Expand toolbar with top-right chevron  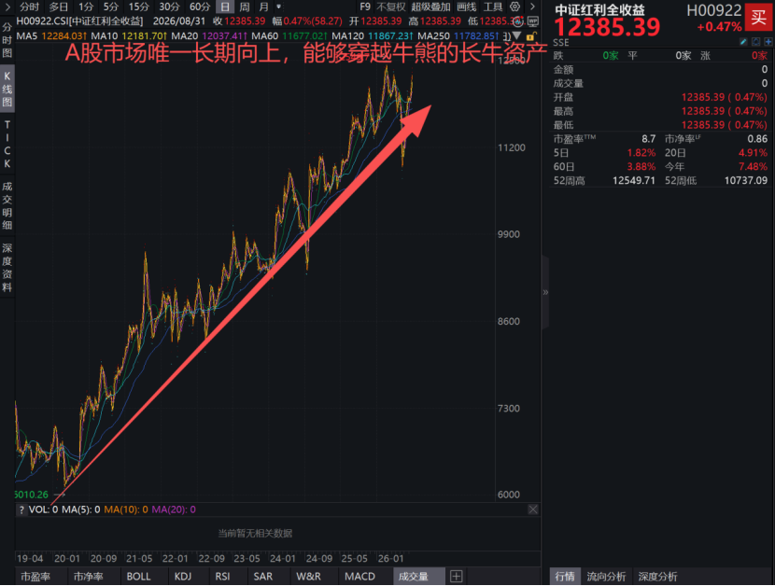pos(532,7)
